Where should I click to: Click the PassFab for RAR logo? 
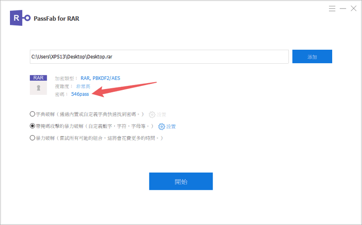pyautogui.click(x=20, y=18)
